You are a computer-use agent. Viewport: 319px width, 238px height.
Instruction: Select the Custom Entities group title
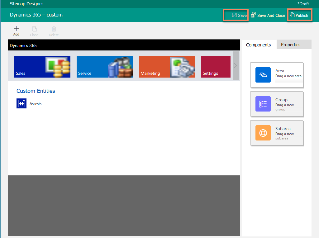pyautogui.click(x=36, y=91)
